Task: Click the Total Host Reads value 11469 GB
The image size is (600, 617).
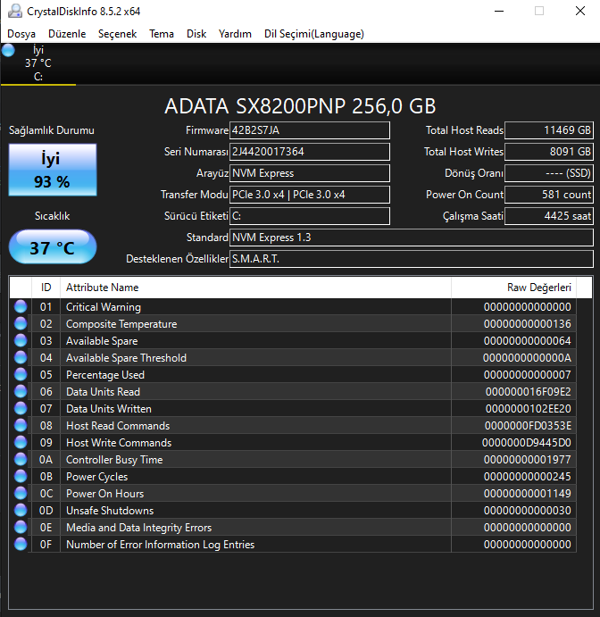Action: 549,130
